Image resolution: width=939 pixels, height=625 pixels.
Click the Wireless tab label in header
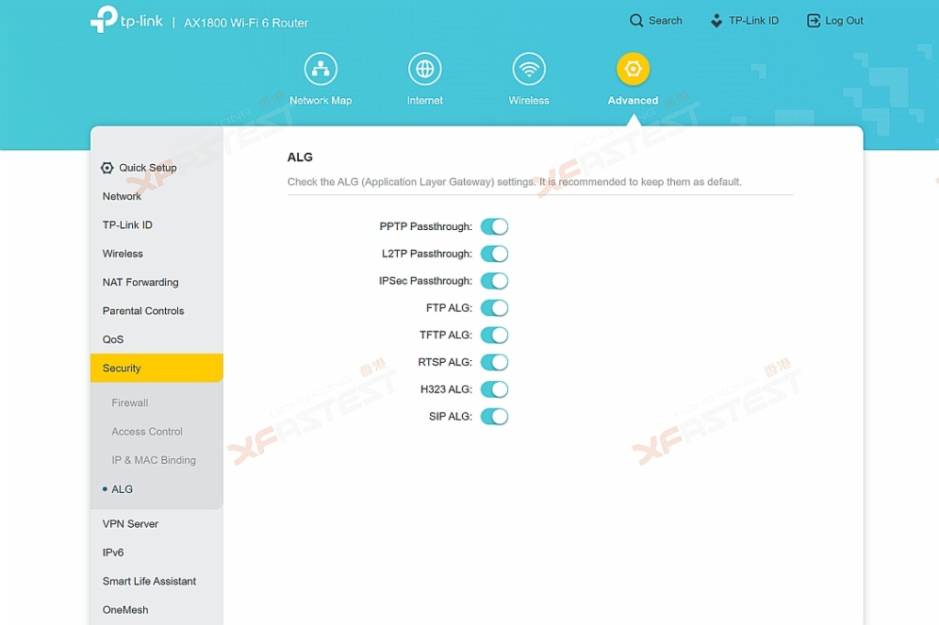pos(529,101)
